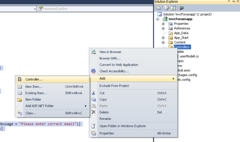Expand the Properties tree node
240x142 pixels.
coord(163,24)
